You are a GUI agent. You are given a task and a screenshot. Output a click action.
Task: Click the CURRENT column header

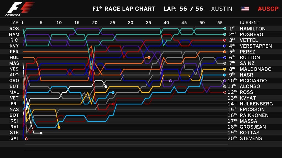tap(250, 22)
